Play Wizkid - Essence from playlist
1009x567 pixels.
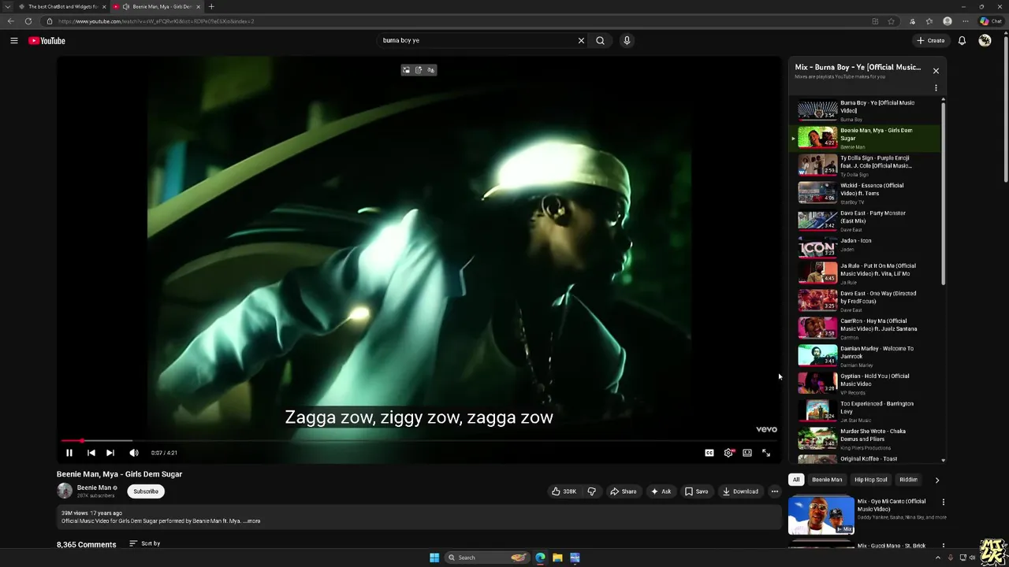click(x=865, y=193)
